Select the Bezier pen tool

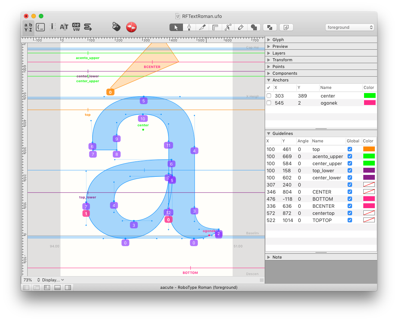[189, 27]
